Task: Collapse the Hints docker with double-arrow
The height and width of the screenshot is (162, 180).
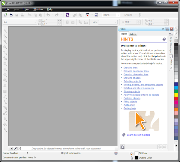Action: (x=163, y=29)
